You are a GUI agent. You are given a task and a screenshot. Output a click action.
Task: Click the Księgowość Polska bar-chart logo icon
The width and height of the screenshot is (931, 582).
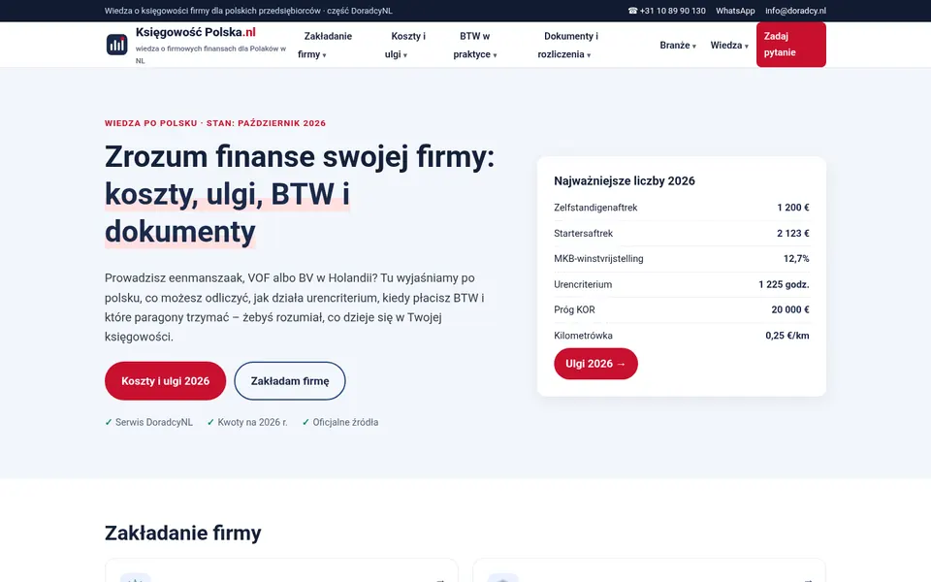(117, 45)
